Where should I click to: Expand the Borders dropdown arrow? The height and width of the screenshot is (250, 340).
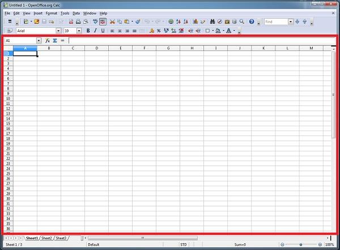click(212, 31)
